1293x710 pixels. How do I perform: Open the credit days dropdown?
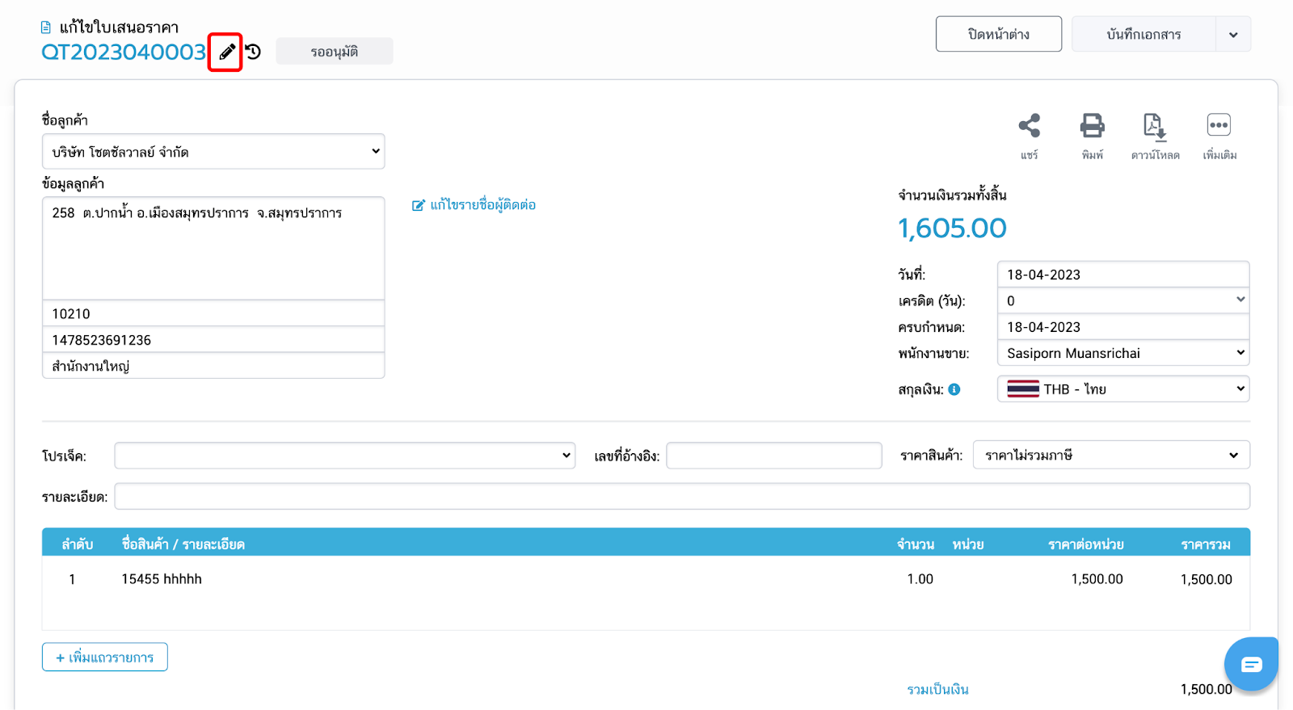[1122, 300]
